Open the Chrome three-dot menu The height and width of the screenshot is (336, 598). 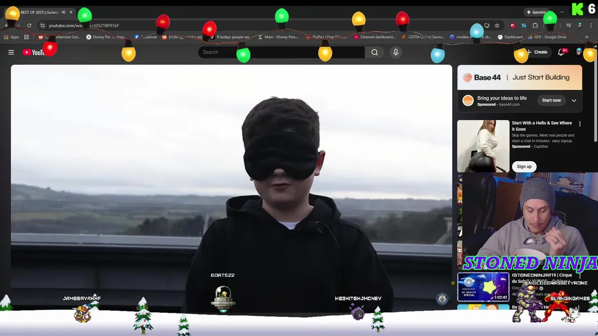[591, 26]
